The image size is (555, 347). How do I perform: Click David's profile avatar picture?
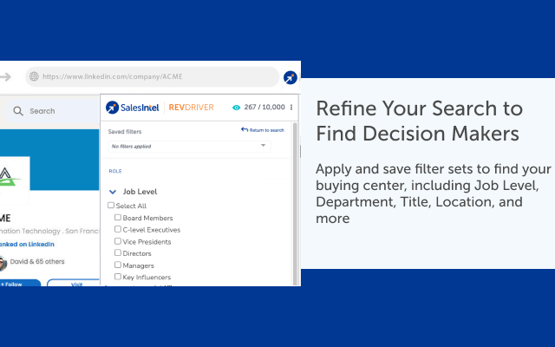coord(3,263)
